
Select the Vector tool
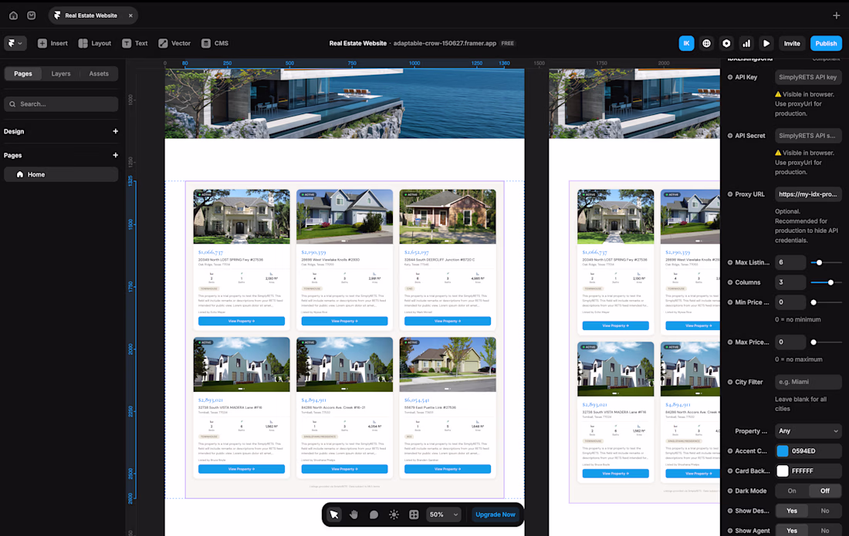click(174, 43)
